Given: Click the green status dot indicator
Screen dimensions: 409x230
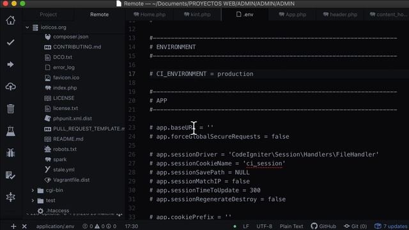Looking at the screenshot, I should [x=235, y=226].
